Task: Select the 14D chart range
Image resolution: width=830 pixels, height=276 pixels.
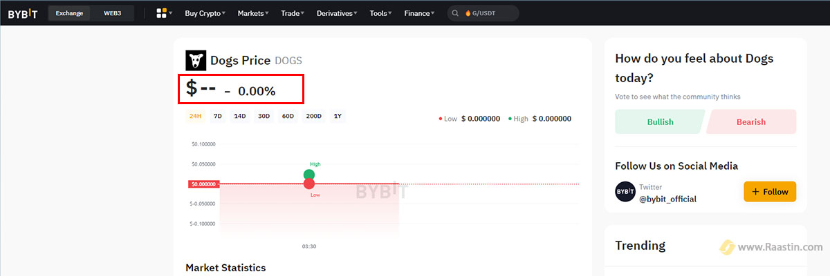Action: tap(240, 116)
